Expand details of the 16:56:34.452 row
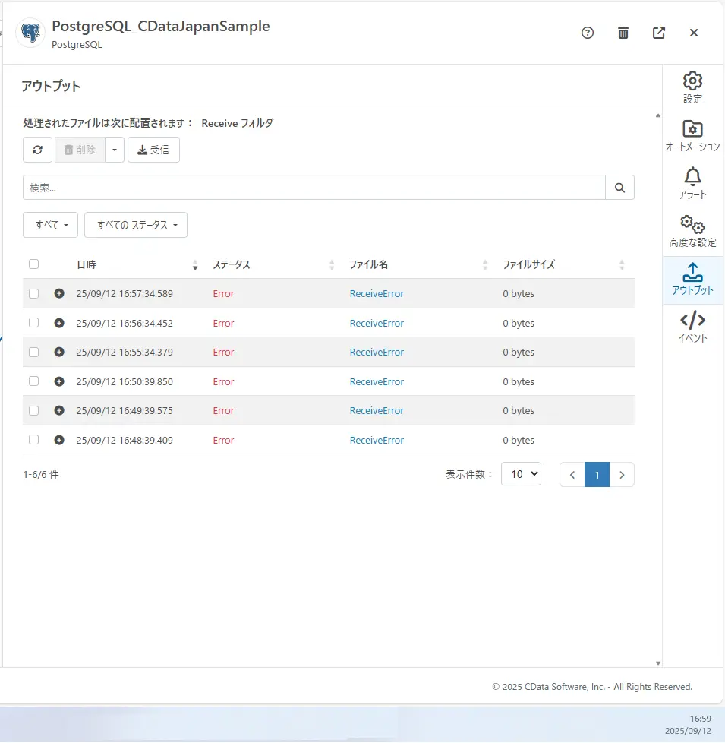Image resolution: width=725 pixels, height=743 pixels. [59, 323]
